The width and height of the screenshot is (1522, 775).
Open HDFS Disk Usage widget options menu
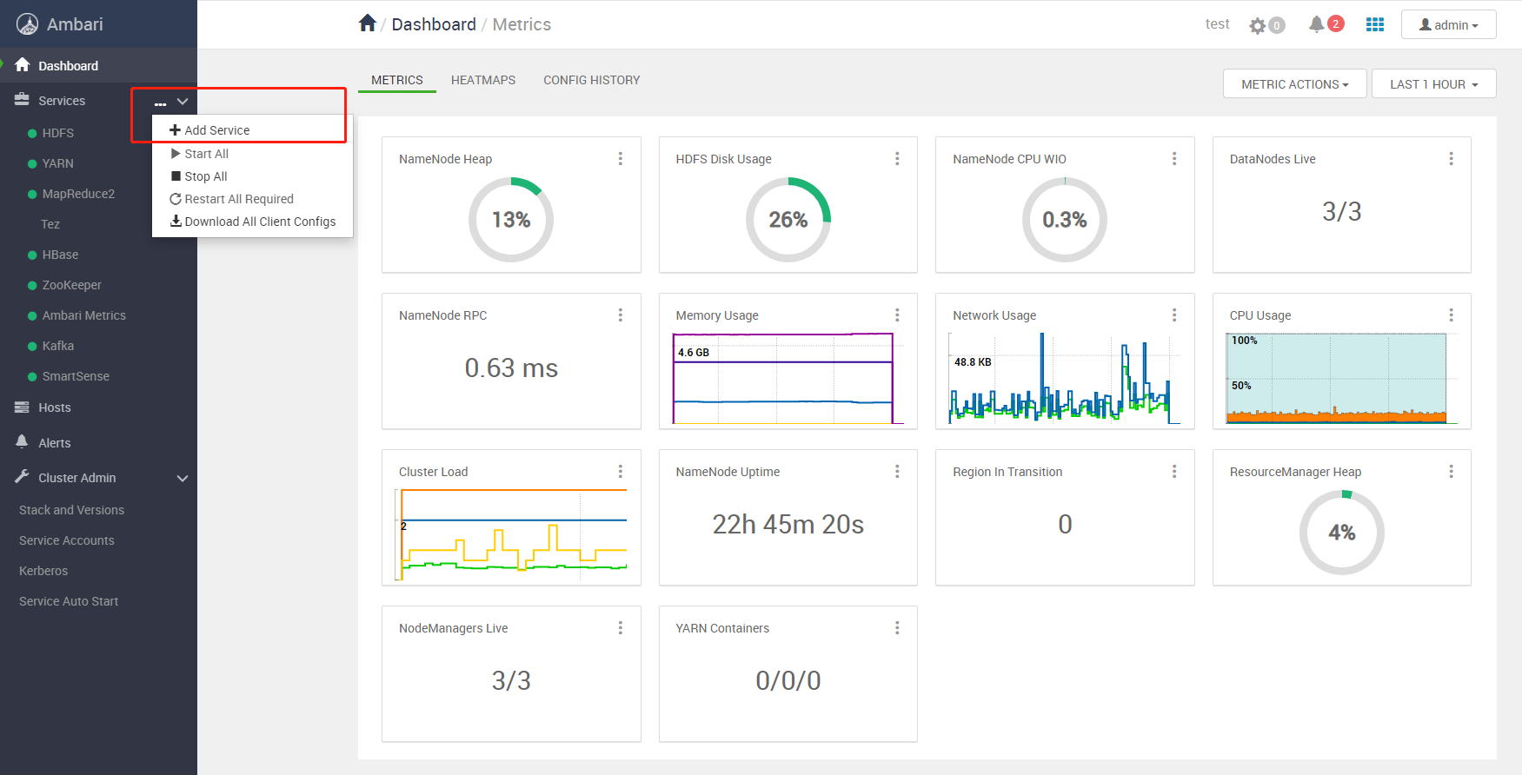pyautogui.click(x=897, y=159)
